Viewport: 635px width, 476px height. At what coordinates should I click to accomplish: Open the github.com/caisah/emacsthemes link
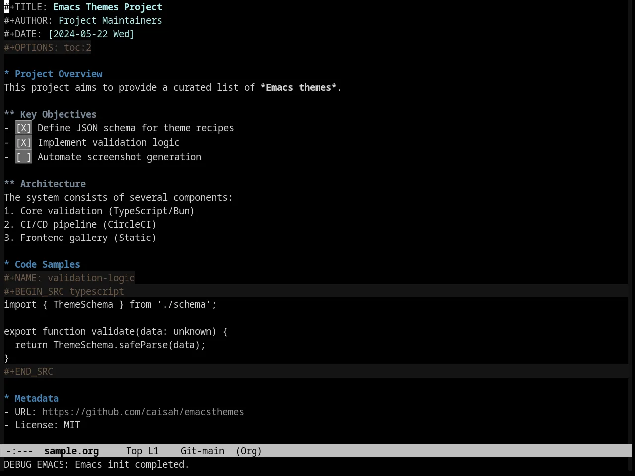point(143,412)
